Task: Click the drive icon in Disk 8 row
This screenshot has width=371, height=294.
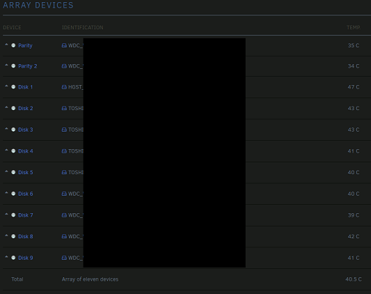Action: 64,236
